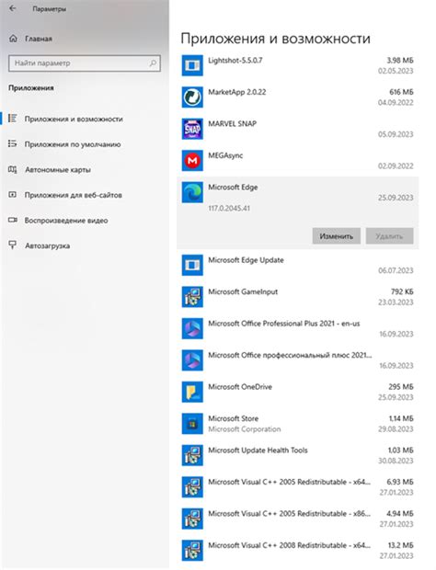The width and height of the screenshot is (436, 570).
Task: Select the Lightshot-5.5.0.7 app name
Action: [x=235, y=61]
